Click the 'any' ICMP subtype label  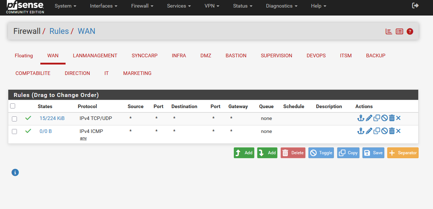point(83,138)
